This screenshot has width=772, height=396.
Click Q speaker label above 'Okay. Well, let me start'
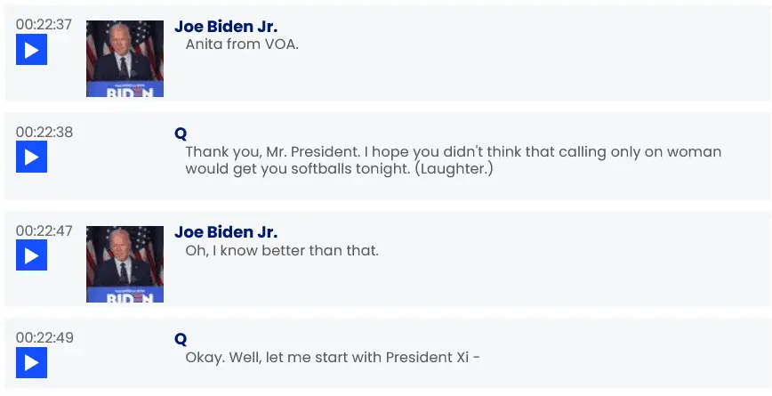(181, 339)
